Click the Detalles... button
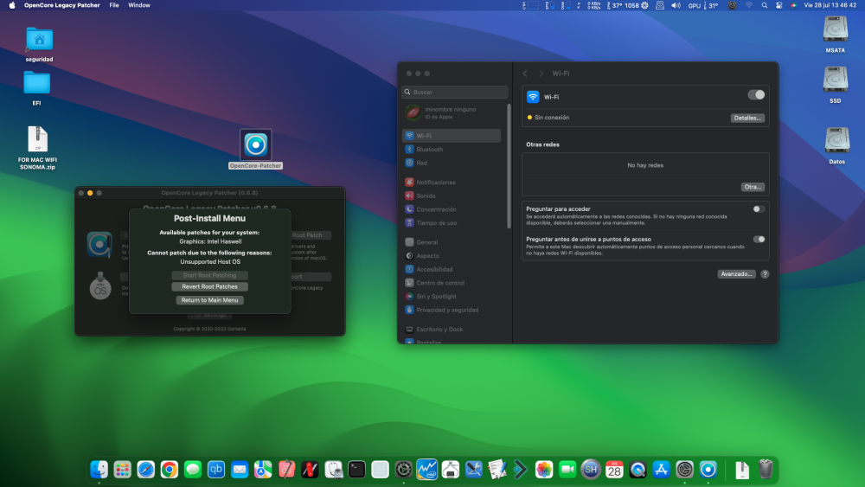The height and width of the screenshot is (487, 865). pos(747,118)
